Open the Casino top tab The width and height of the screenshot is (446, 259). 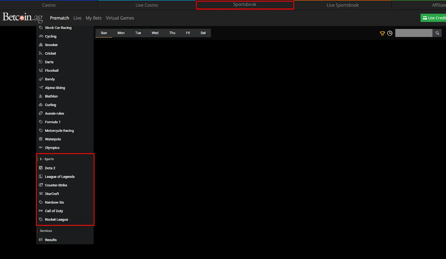(x=49, y=5)
